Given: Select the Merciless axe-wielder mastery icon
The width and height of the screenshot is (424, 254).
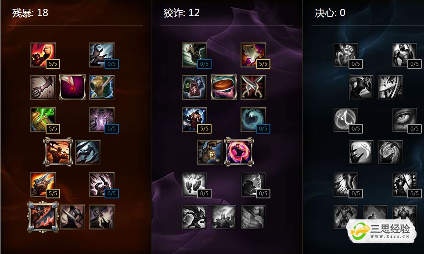Looking at the screenshot, I should click(194, 120).
